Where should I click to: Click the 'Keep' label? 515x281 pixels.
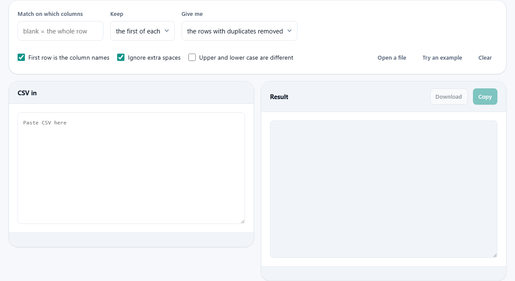point(117,14)
